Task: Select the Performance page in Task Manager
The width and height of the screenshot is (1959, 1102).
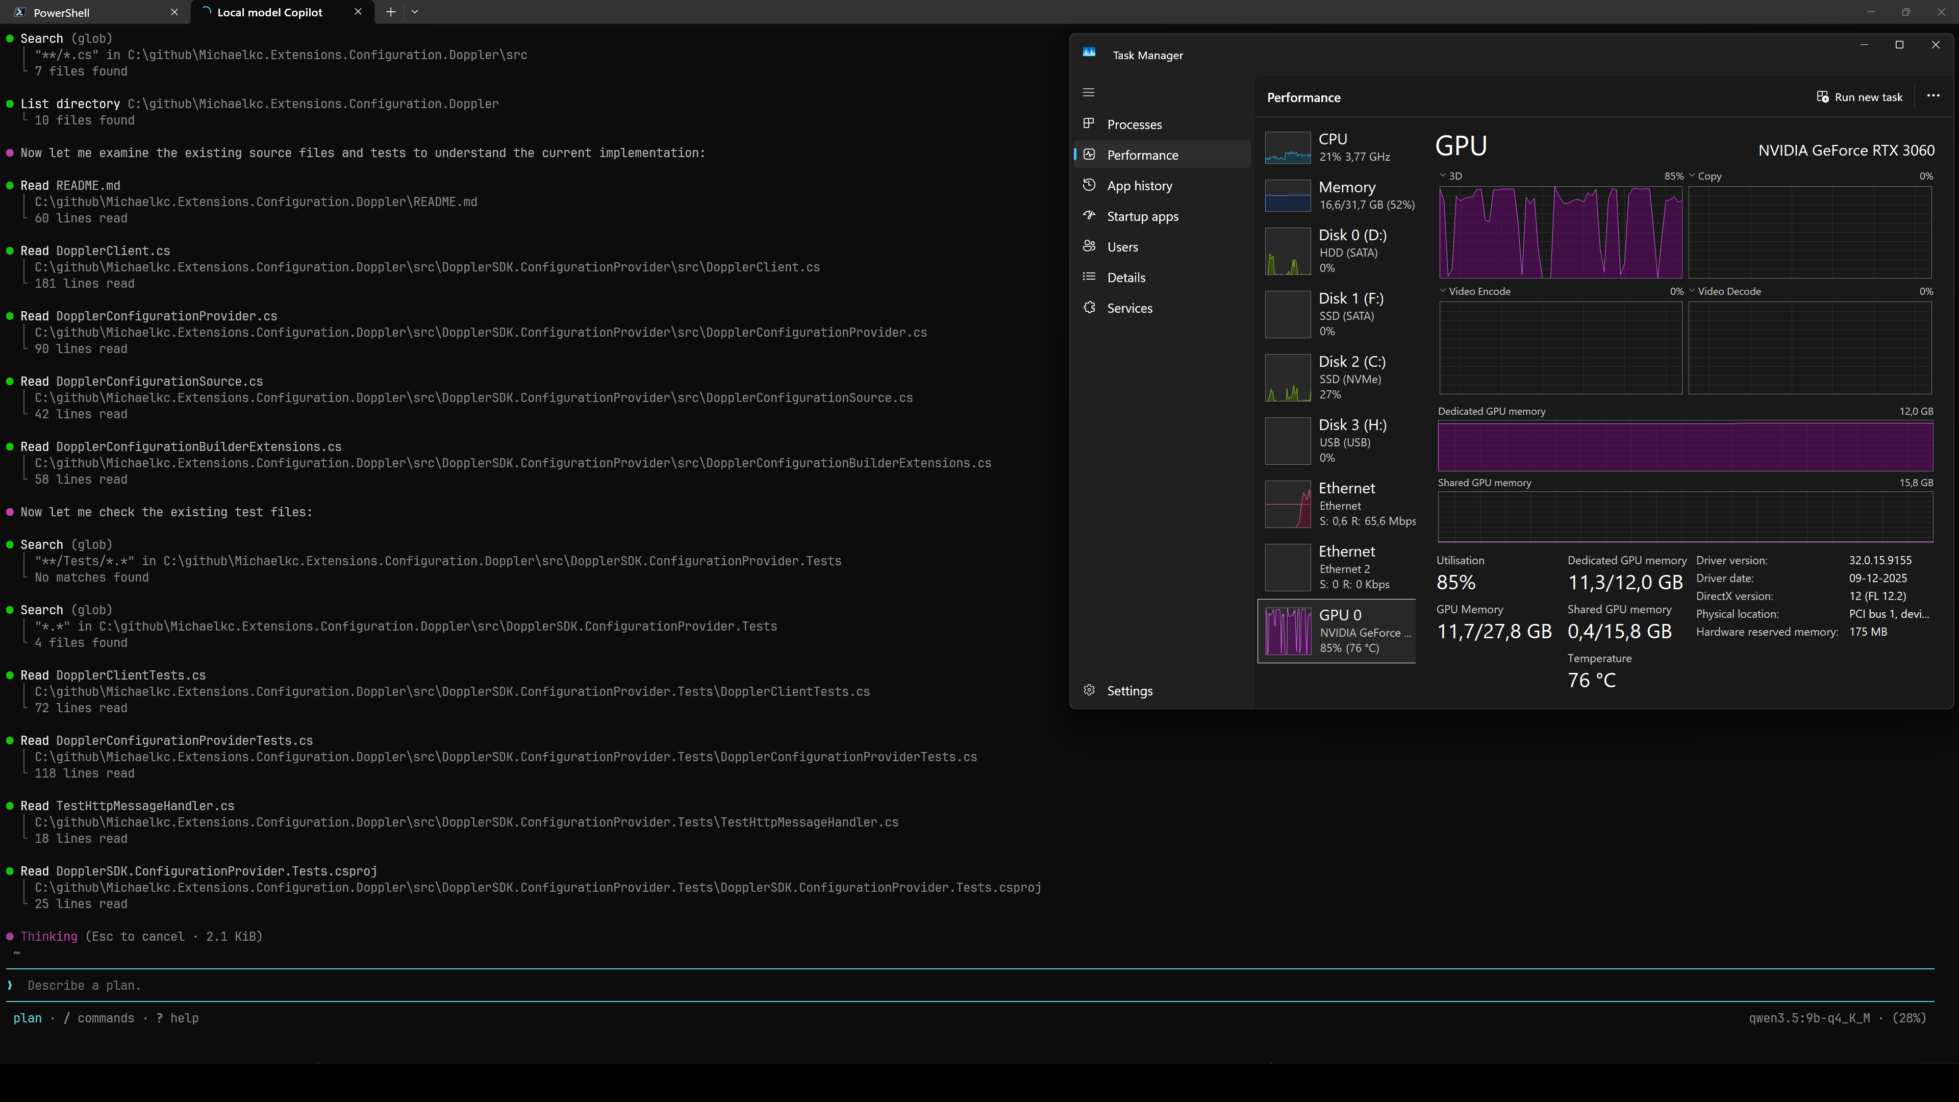Action: tap(1163, 155)
